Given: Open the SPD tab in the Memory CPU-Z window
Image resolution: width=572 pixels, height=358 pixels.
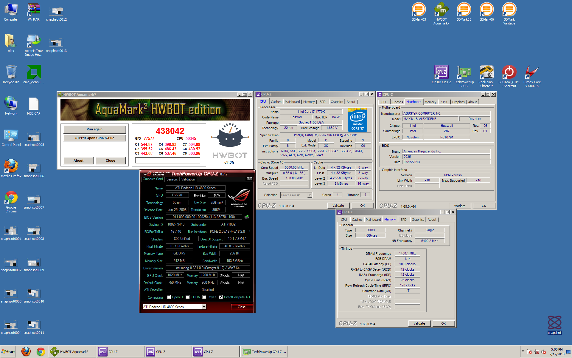Looking at the screenshot, I should tap(403, 220).
